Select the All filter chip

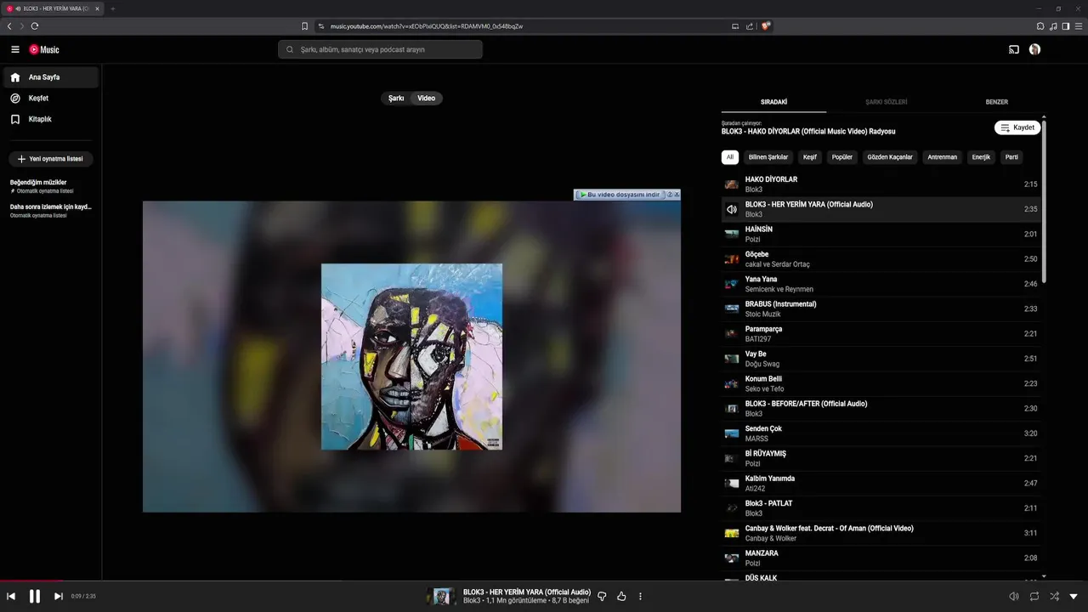[x=729, y=157]
